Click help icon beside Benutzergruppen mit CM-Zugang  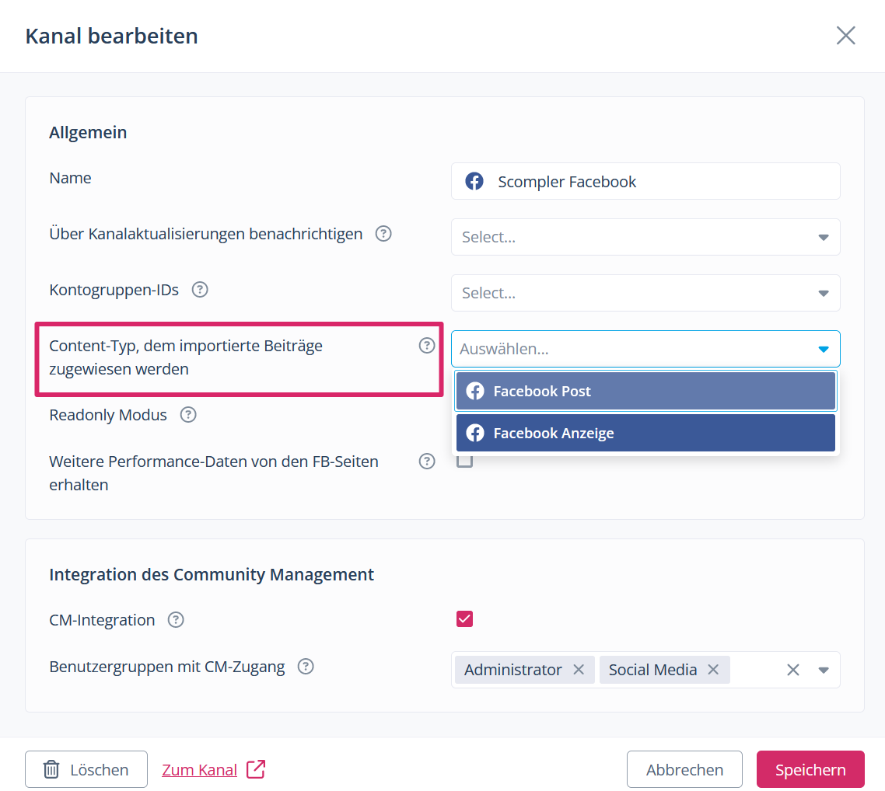click(x=306, y=667)
